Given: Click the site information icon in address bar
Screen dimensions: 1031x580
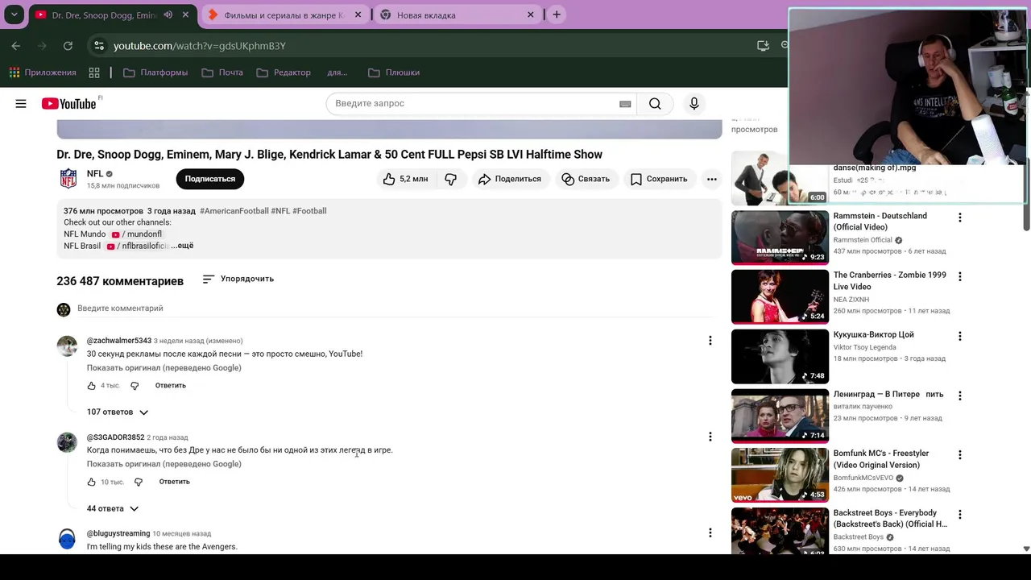Looking at the screenshot, I should pos(98,46).
